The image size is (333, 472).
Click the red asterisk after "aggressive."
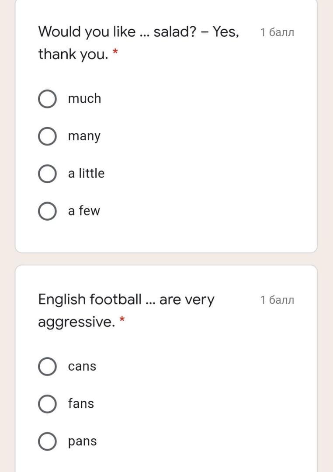point(122,320)
